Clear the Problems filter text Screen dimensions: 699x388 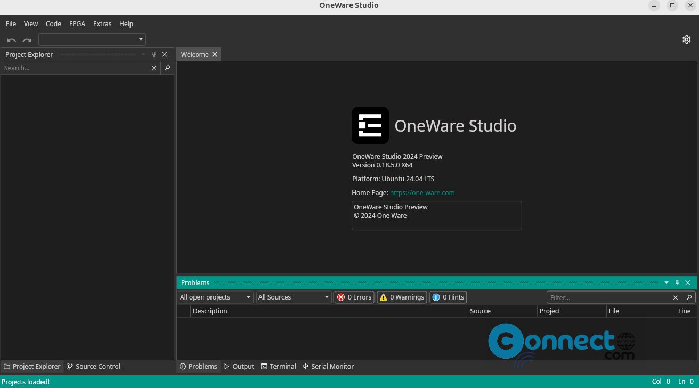pos(676,297)
